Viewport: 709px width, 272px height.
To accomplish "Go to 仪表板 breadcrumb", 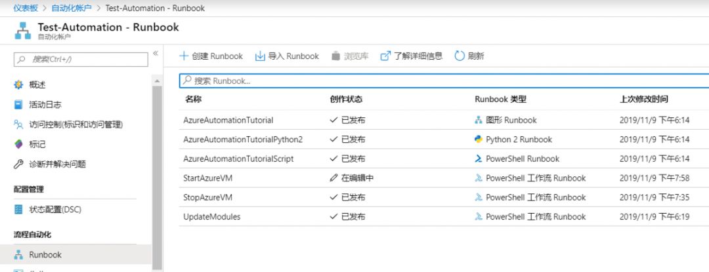I will click(x=26, y=8).
